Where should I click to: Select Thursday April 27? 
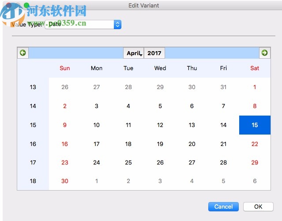pos(192,163)
